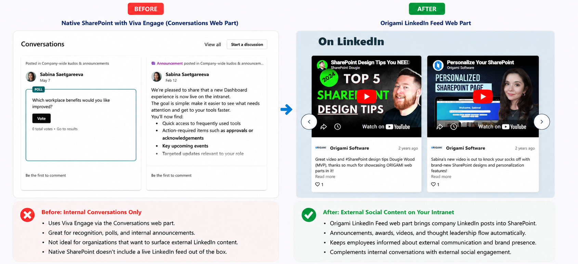Click the share icon on Personalize Your SharePoint video

(x=440, y=127)
